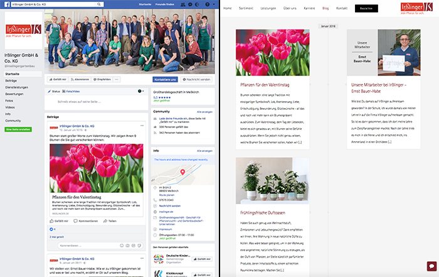Screen dimensions: 439x277
Task: Open the composer identity dropdown
Action: (x=141, y=92)
